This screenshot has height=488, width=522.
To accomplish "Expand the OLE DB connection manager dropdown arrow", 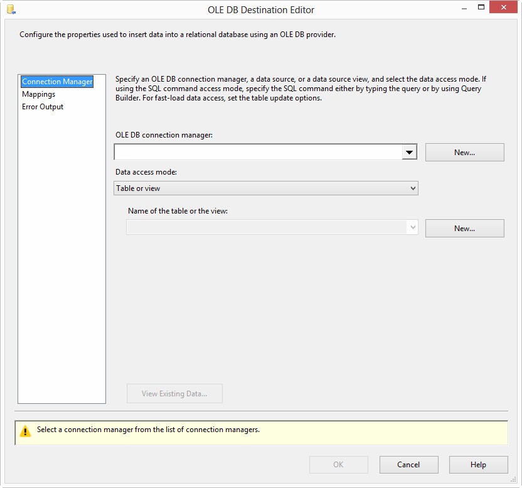I will pos(410,153).
